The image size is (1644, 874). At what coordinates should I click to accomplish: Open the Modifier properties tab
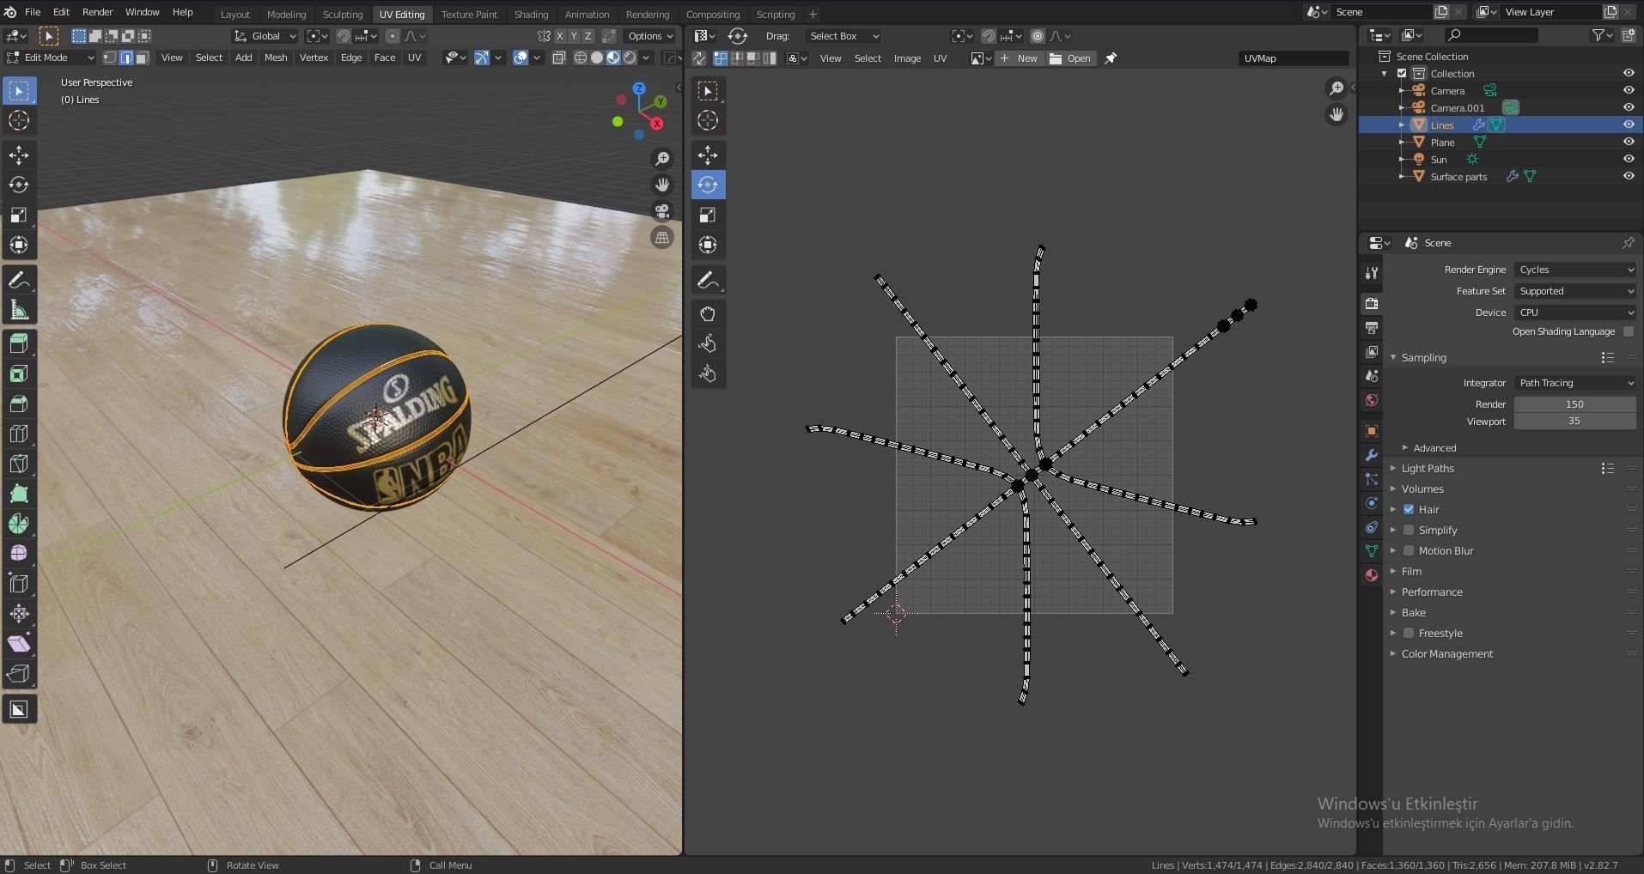click(1372, 455)
